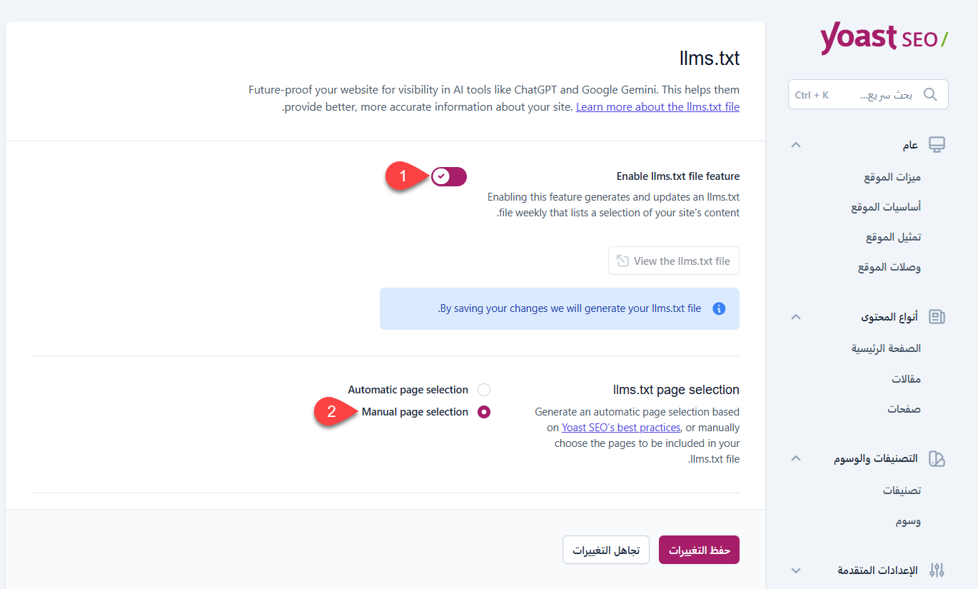This screenshot has height=589, width=978.
Task: Select Manual page selection radio button
Action: point(484,412)
